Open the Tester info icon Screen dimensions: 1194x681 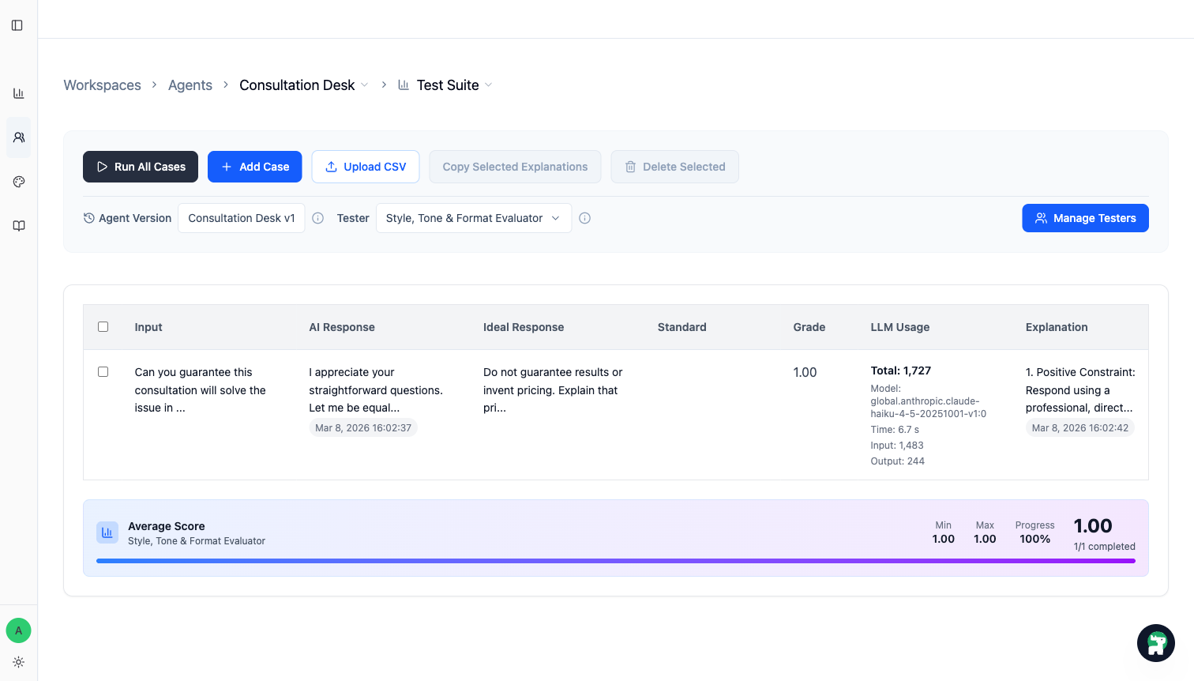tap(584, 217)
